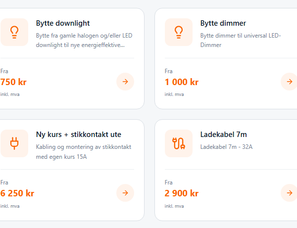Click the 1 000 kr price

(182, 82)
